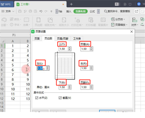145x118 pixels.
Task: Click the select-all corner of the sheet
Action: (3, 41)
